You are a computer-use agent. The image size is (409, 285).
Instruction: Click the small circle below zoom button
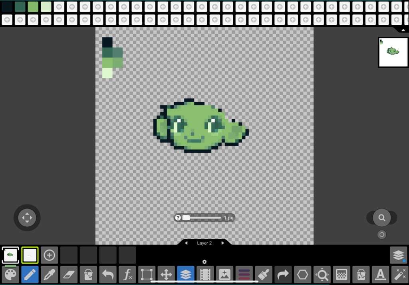pyautogui.click(x=381, y=235)
